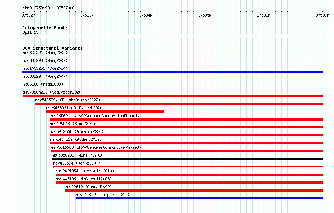Select the nsv831293 (Wong2007) variant label
This screenshot has width=334, height=213.
point(45,60)
